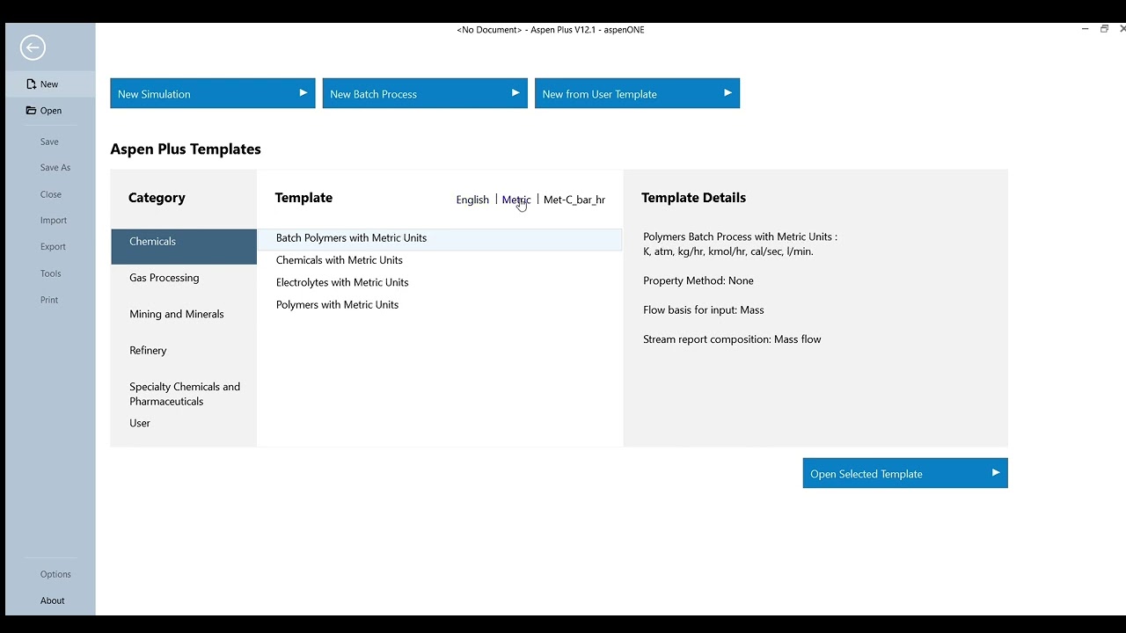The width and height of the screenshot is (1126, 633).
Task: Choose Close in the backstage menu
Action: [x=51, y=194]
